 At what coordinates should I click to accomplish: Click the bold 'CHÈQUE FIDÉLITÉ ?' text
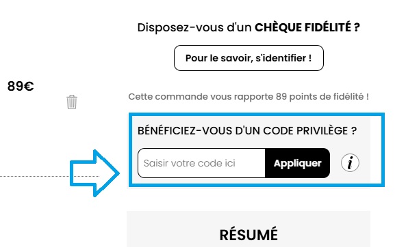click(x=307, y=27)
